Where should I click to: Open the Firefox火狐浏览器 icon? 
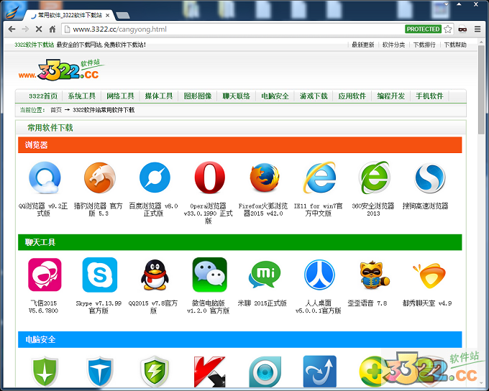(265, 178)
